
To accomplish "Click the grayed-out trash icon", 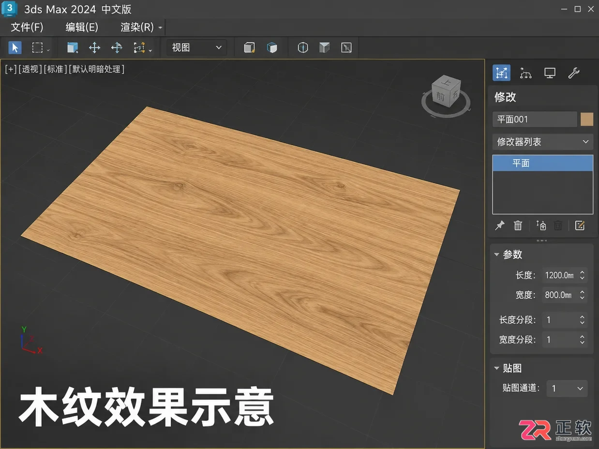I will pyautogui.click(x=558, y=225).
